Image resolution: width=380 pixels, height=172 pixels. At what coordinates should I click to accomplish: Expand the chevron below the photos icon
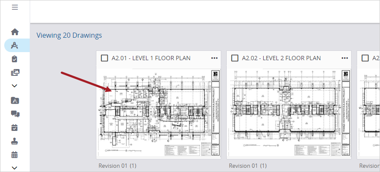click(14, 86)
